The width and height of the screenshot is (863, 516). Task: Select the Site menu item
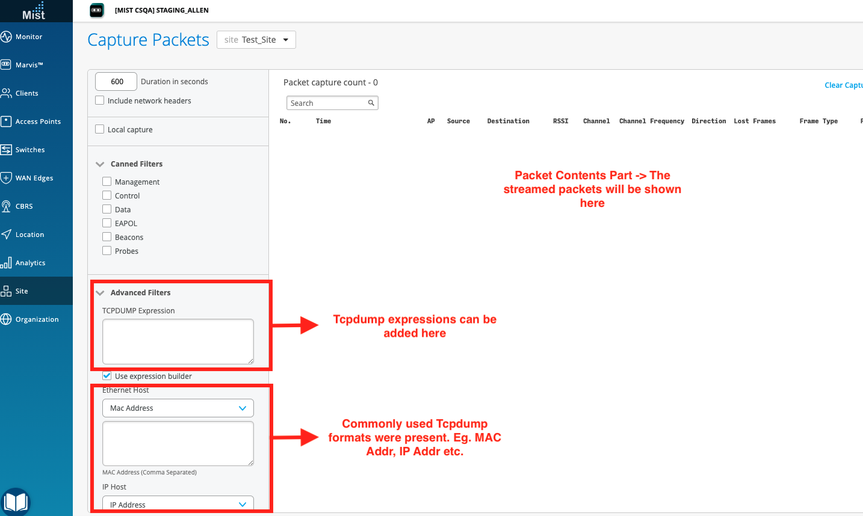tap(22, 291)
